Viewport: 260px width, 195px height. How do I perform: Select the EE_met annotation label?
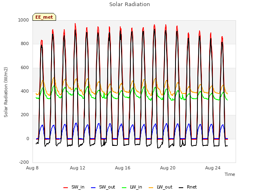44,17
